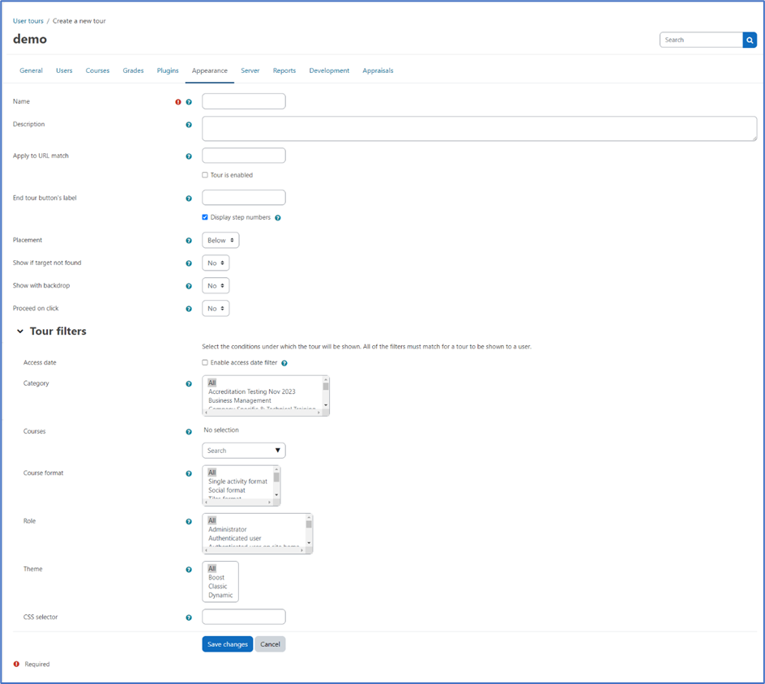Open the Server tab
The width and height of the screenshot is (765, 684).
(x=250, y=71)
